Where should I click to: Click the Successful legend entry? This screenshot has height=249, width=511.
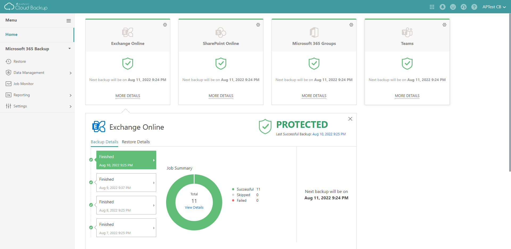pyautogui.click(x=246, y=189)
